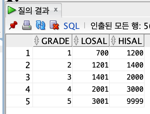Viewport: 150px width, 114px height.
Task: Select LOSAL cell with value 2001
Action: pos(91,89)
